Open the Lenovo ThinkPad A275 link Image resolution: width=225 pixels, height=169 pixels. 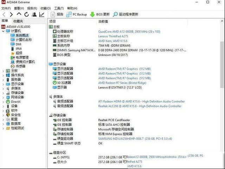[x=113, y=36]
